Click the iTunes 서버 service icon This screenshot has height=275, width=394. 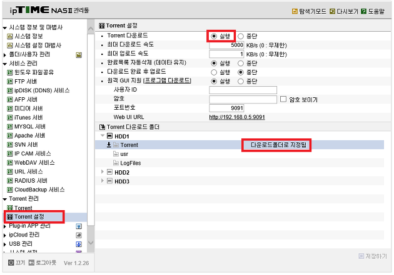(10, 118)
